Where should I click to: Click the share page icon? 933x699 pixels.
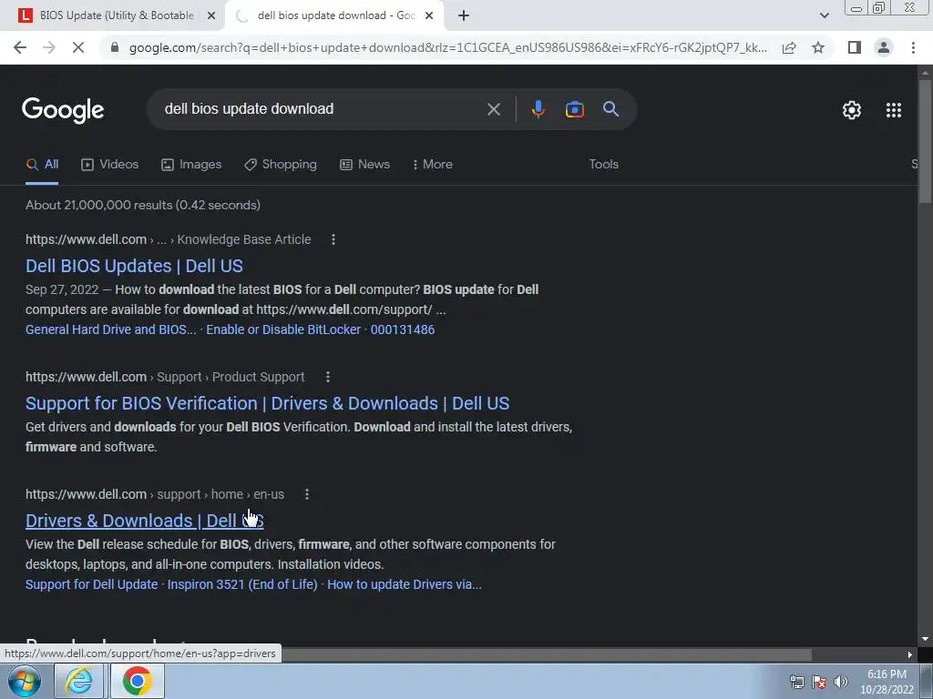click(789, 47)
